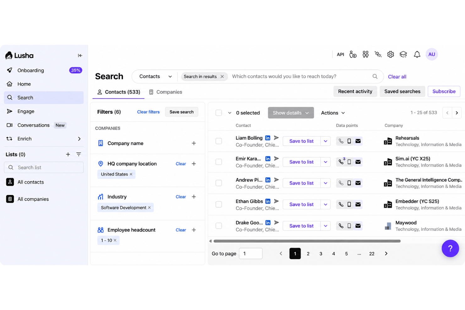
Task: Collapse the Lusha sidebar
Action: tap(80, 56)
